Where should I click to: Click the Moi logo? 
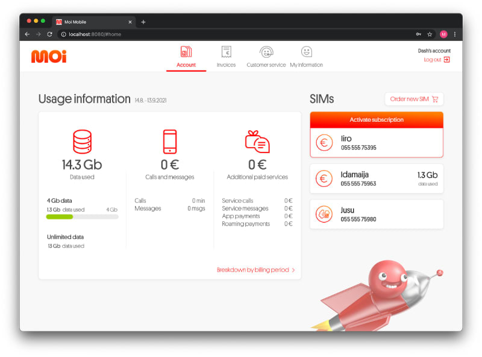click(49, 56)
